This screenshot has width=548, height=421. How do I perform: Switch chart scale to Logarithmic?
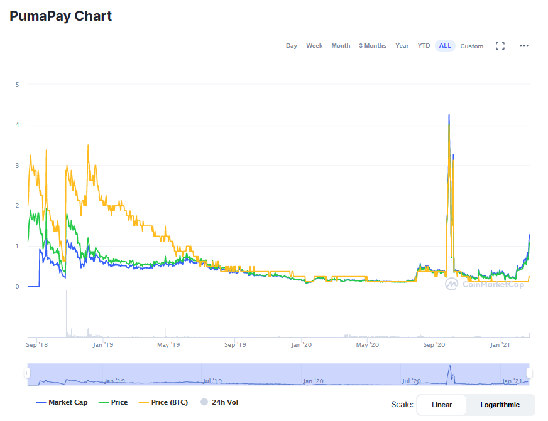(x=500, y=405)
